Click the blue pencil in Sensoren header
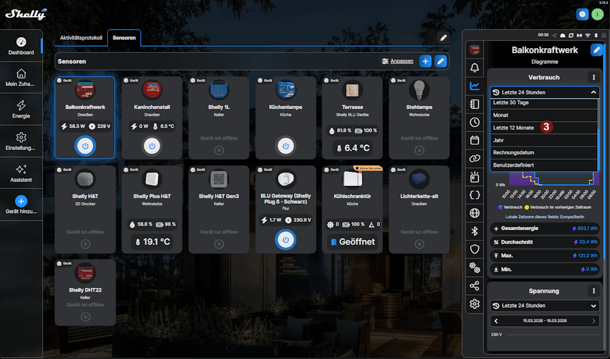The image size is (610, 359). pyautogui.click(x=440, y=62)
